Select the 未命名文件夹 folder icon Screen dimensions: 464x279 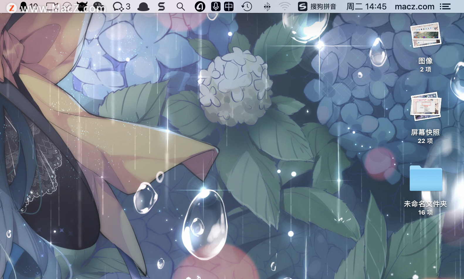point(426,178)
